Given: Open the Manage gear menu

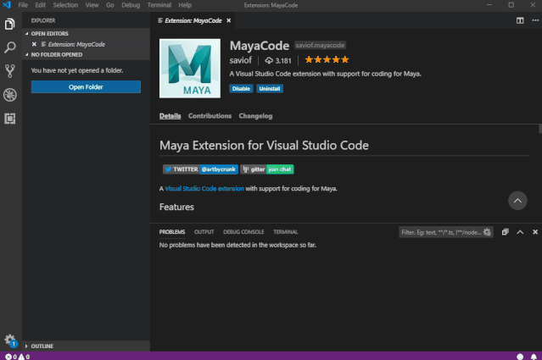Looking at the screenshot, I should tap(9, 340).
